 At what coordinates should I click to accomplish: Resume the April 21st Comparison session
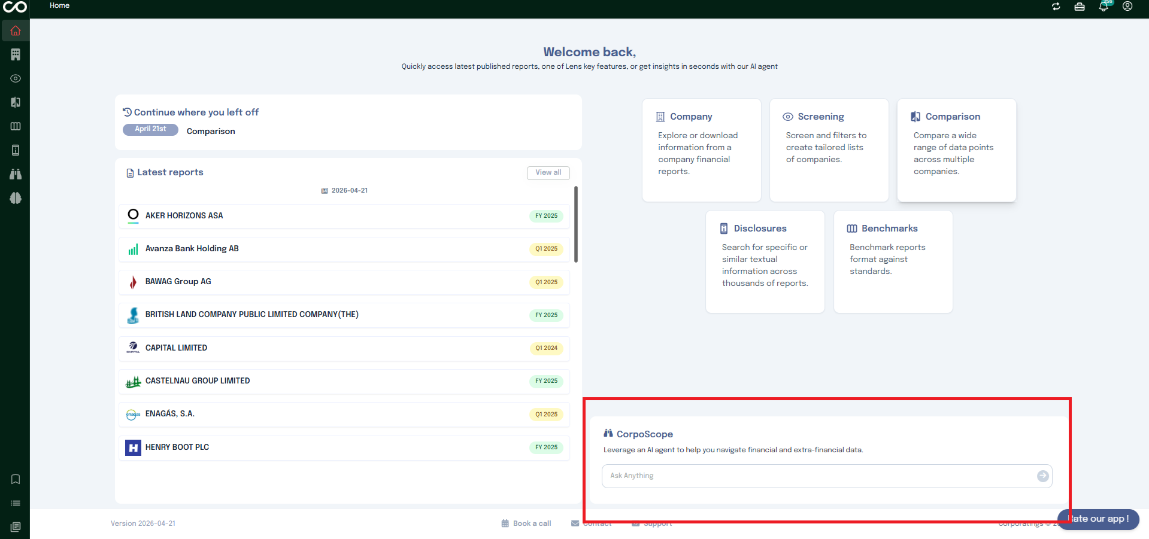(211, 131)
